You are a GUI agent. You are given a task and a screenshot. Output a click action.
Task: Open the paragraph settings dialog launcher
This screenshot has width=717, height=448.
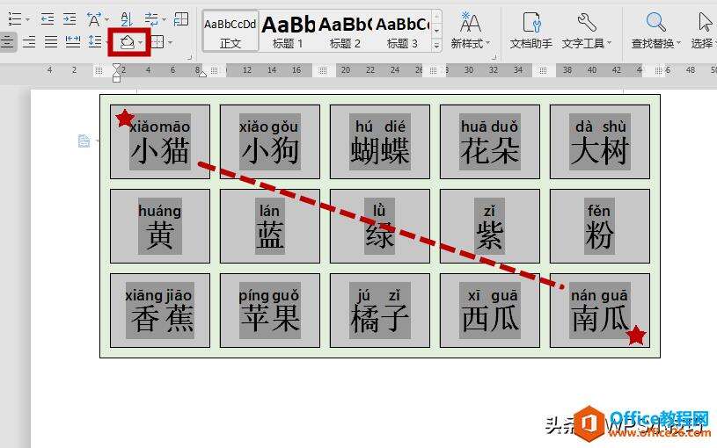(190, 58)
